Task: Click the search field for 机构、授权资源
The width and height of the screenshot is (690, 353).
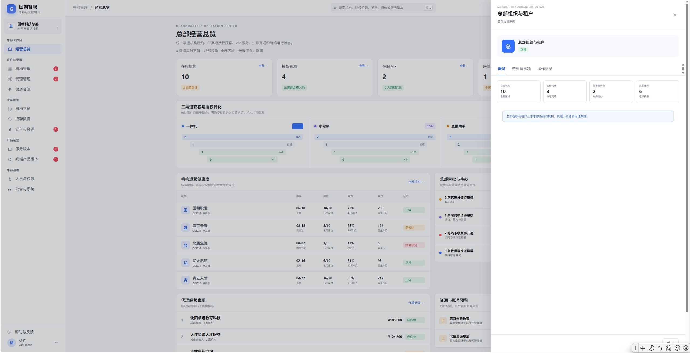Action: (383, 8)
